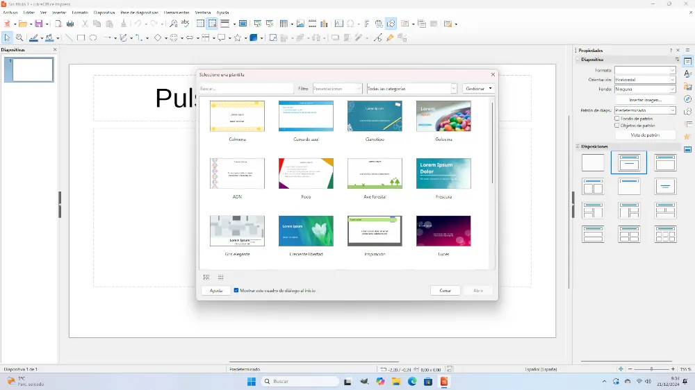The width and height of the screenshot is (695, 390).
Task: Click the Cerrar button
Action: (445, 290)
